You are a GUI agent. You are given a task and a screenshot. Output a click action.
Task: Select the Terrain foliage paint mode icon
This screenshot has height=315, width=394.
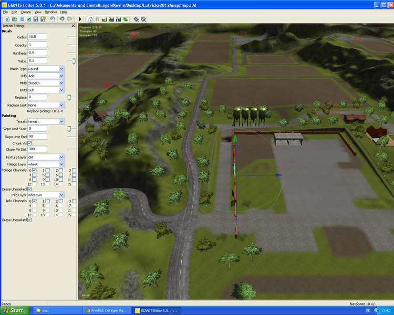(x=126, y=19)
